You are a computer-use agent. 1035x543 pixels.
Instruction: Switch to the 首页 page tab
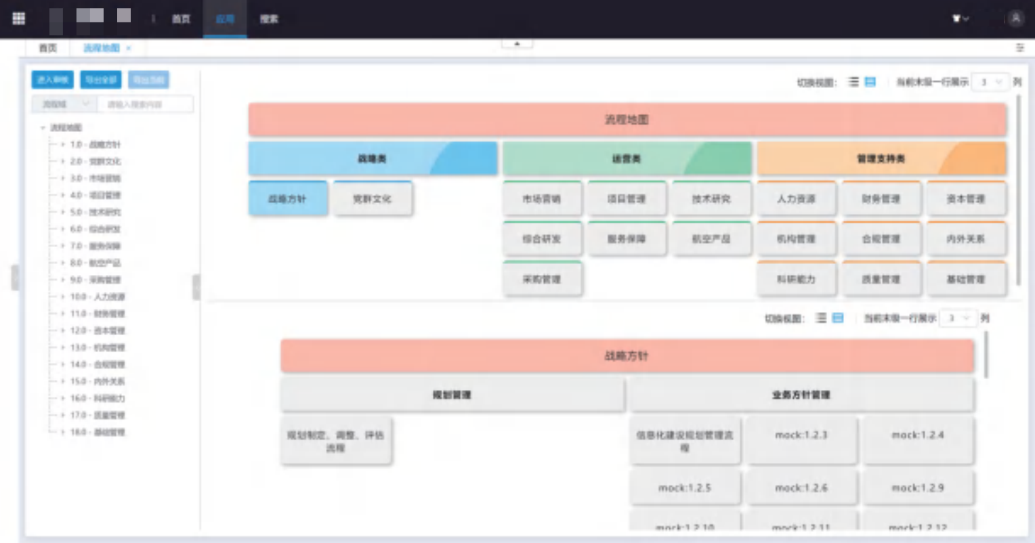pos(47,48)
